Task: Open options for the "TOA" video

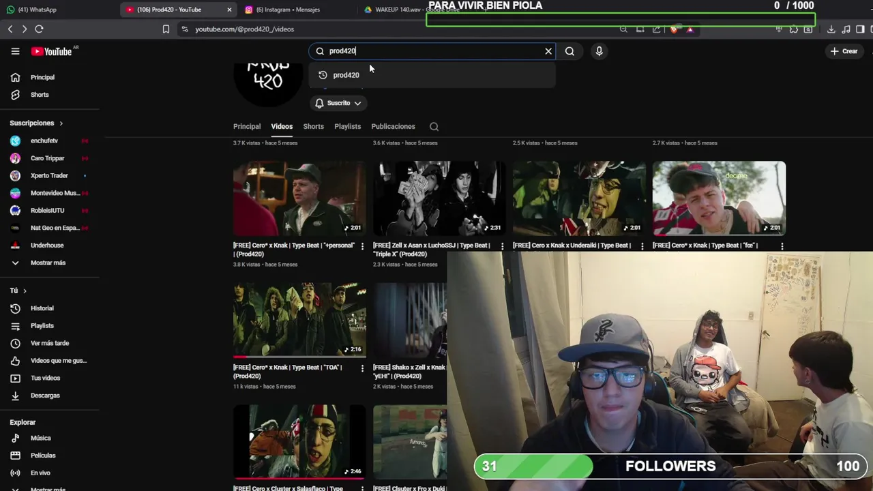Action: [x=362, y=368]
